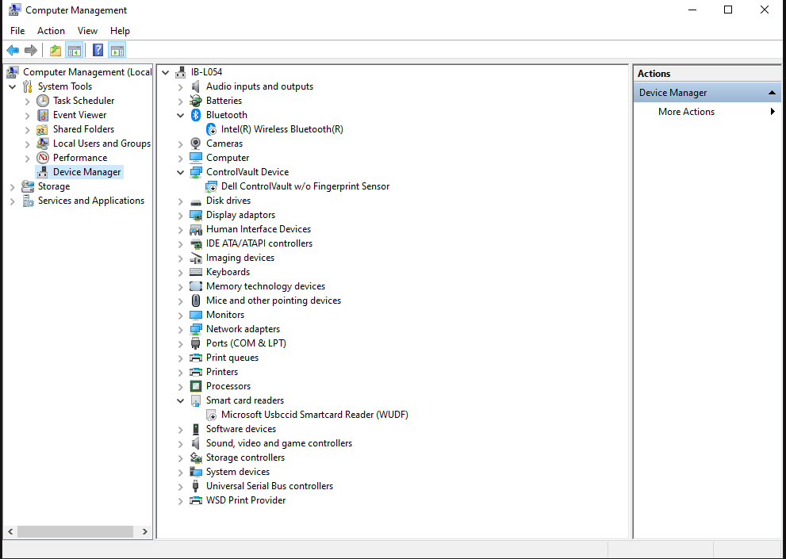This screenshot has height=559, width=786.
Task: Click the Back navigation arrow
Action: 12,49
